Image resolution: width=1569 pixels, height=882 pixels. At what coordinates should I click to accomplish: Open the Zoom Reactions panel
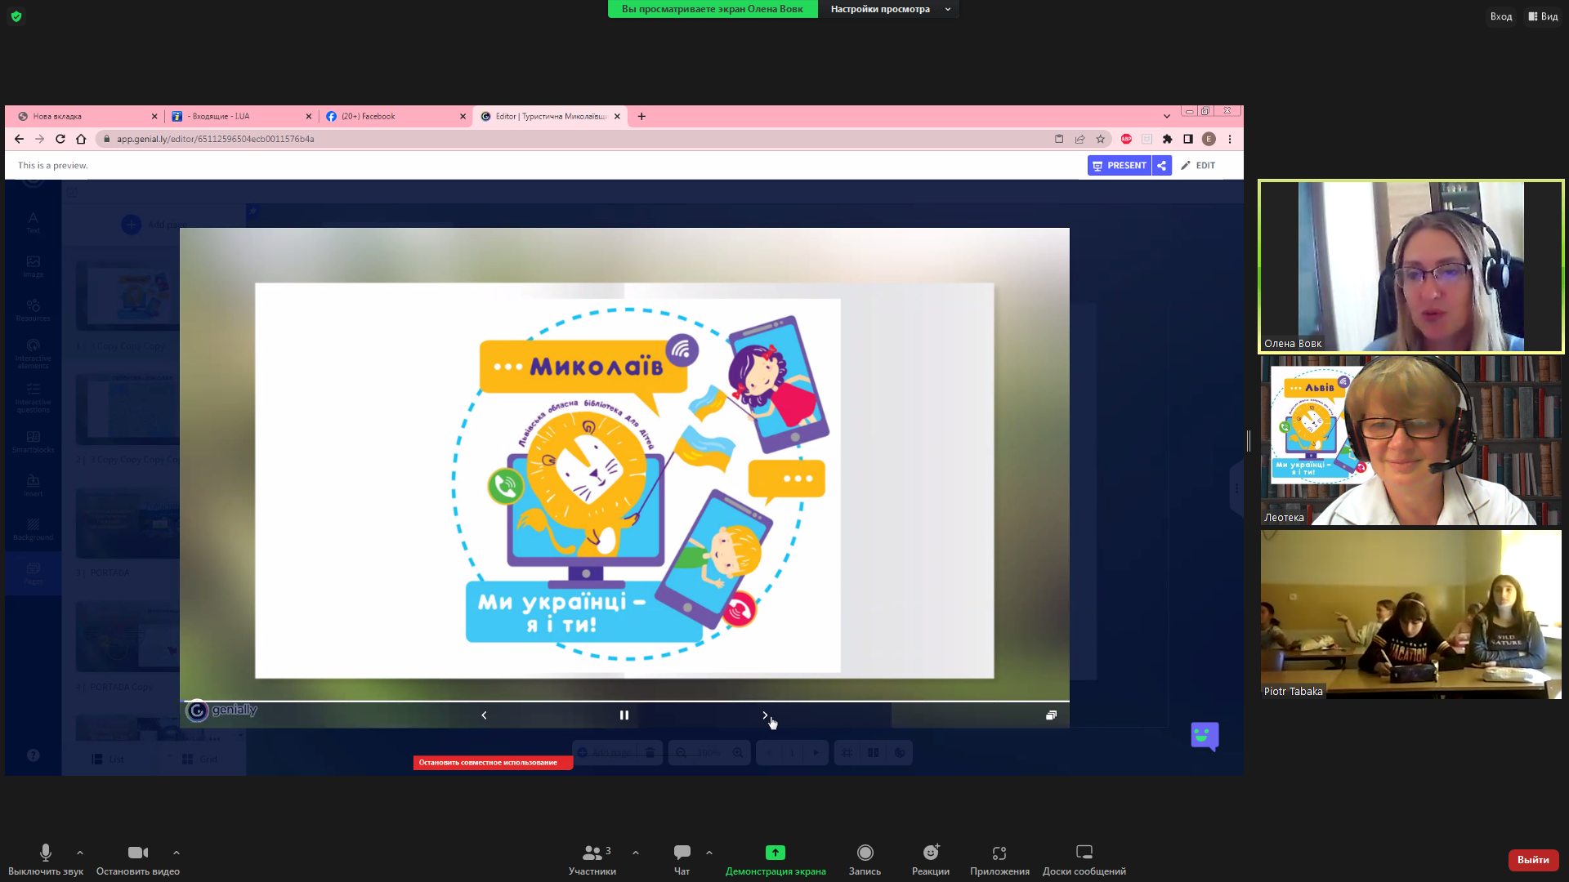[x=930, y=853]
